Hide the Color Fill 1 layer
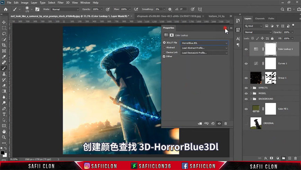 pos(246,109)
